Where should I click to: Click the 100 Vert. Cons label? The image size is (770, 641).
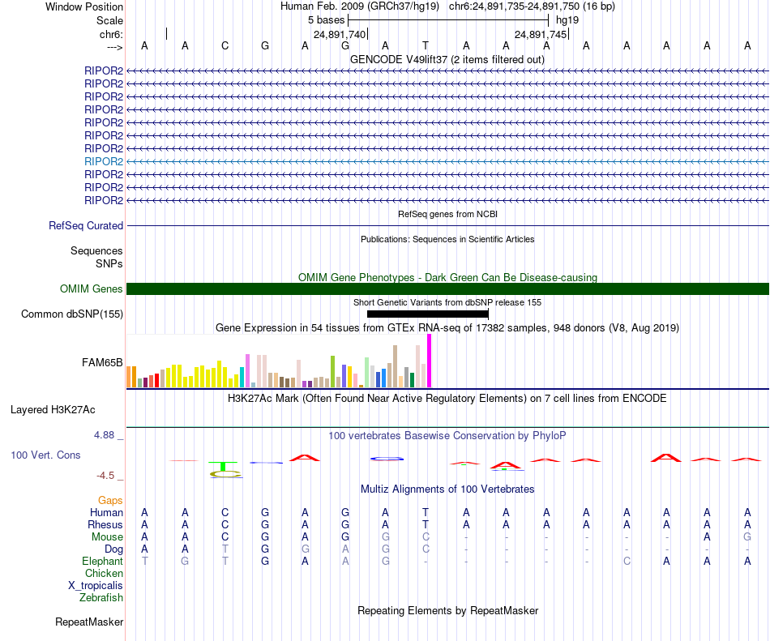coord(45,455)
